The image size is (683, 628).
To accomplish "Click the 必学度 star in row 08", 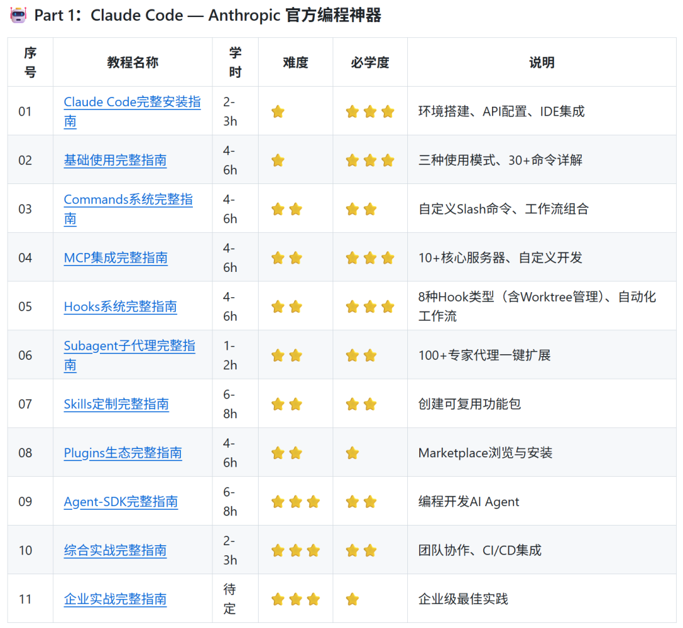I will (x=352, y=453).
